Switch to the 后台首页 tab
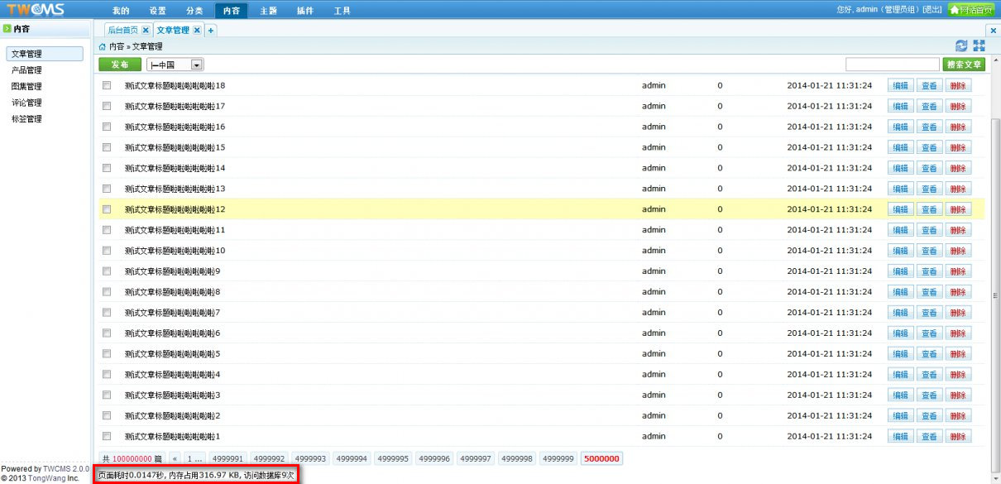The width and height of the screenshot is (1001, 484). [122, 31]
